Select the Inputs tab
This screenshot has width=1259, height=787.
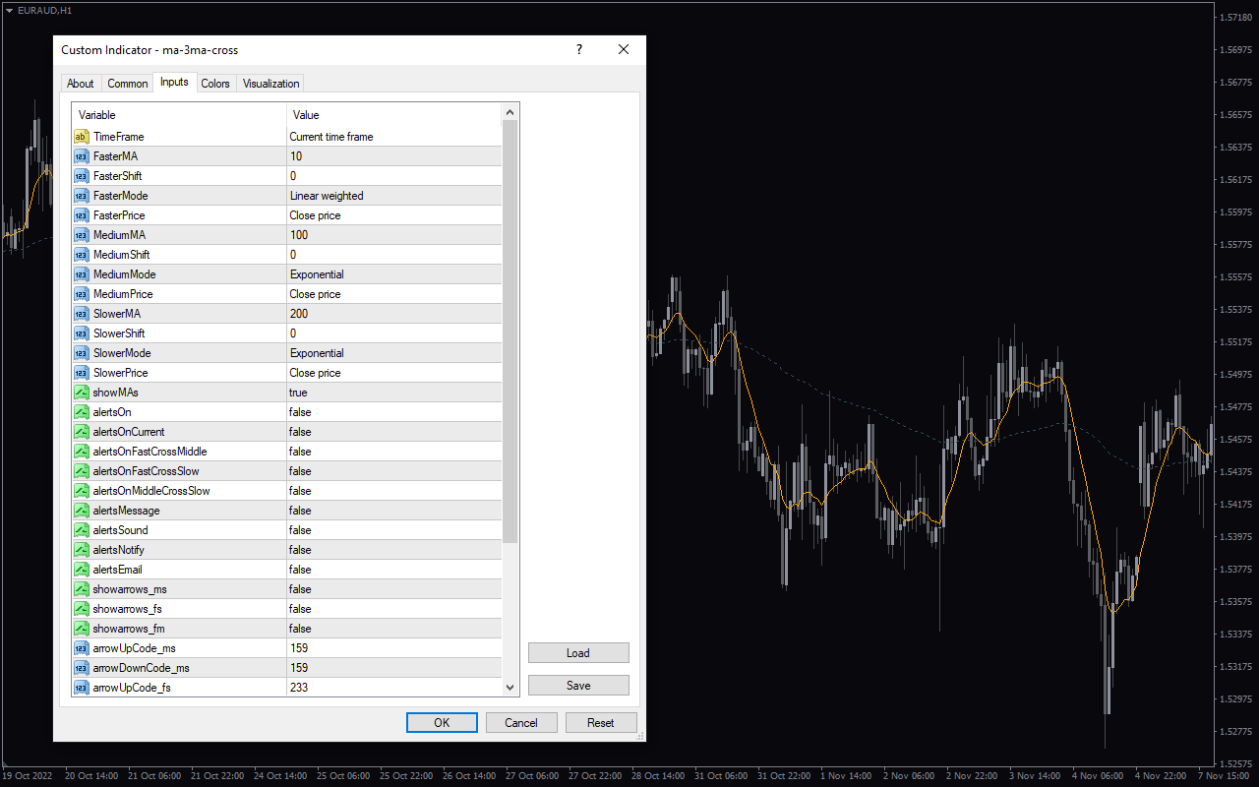174,83
